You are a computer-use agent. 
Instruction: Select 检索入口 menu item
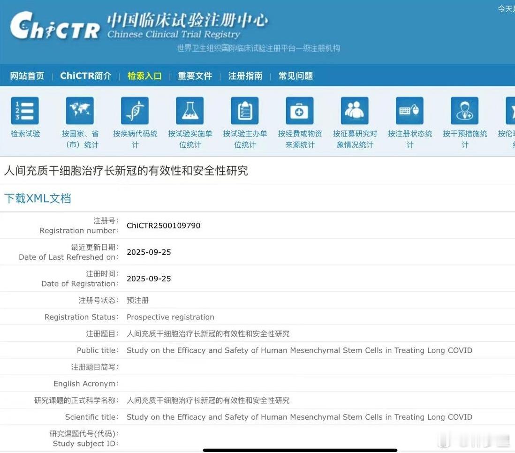pos(144,76)
